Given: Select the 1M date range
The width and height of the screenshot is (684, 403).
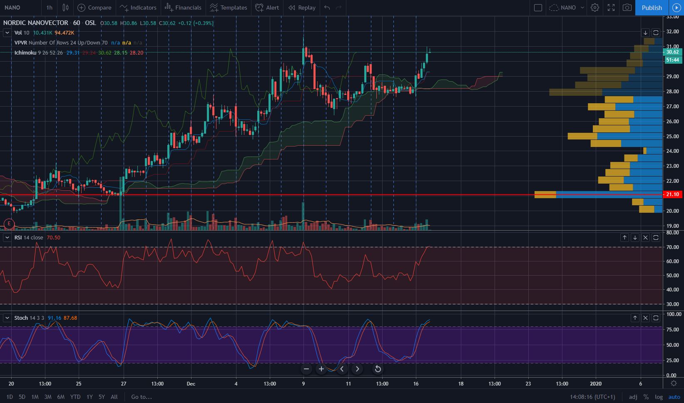Looking at the screenshot, I should tap(35, 397).
